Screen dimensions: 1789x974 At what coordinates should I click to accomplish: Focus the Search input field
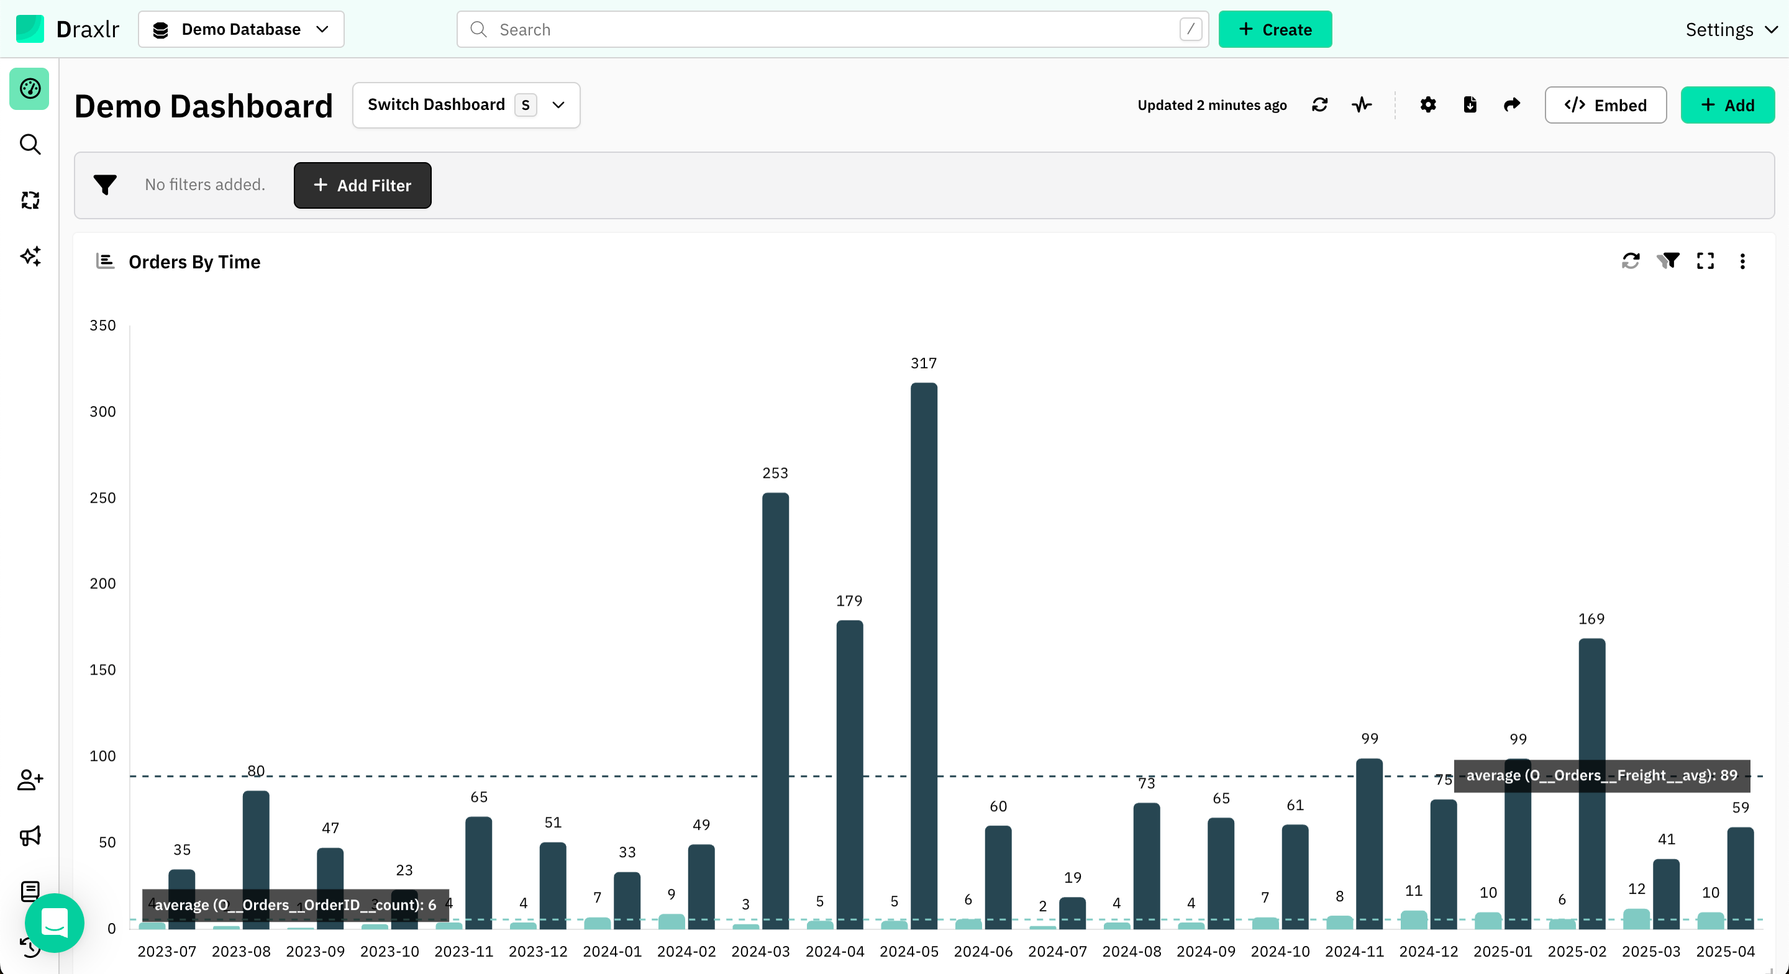[x=832, y=29]
